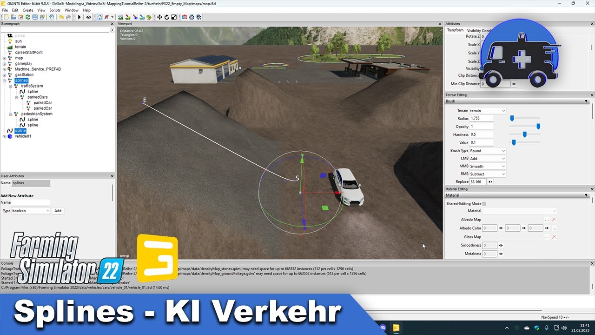Click the sun light bulb icon in scenegraph

point(10,41)
